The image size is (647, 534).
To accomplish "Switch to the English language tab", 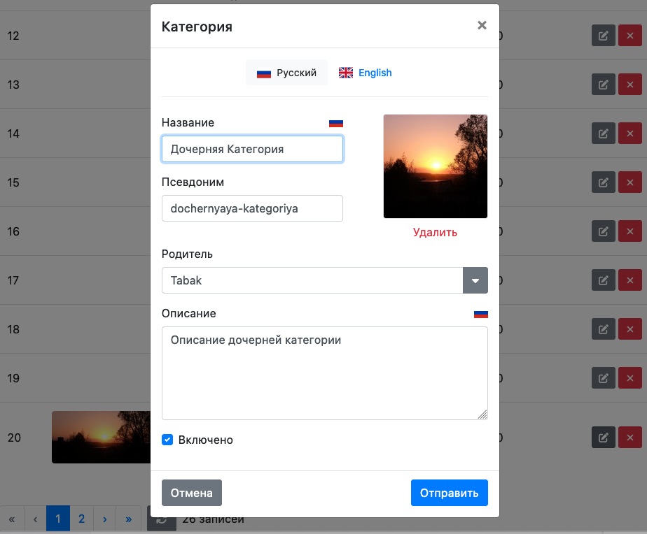I will pos(366,73).
